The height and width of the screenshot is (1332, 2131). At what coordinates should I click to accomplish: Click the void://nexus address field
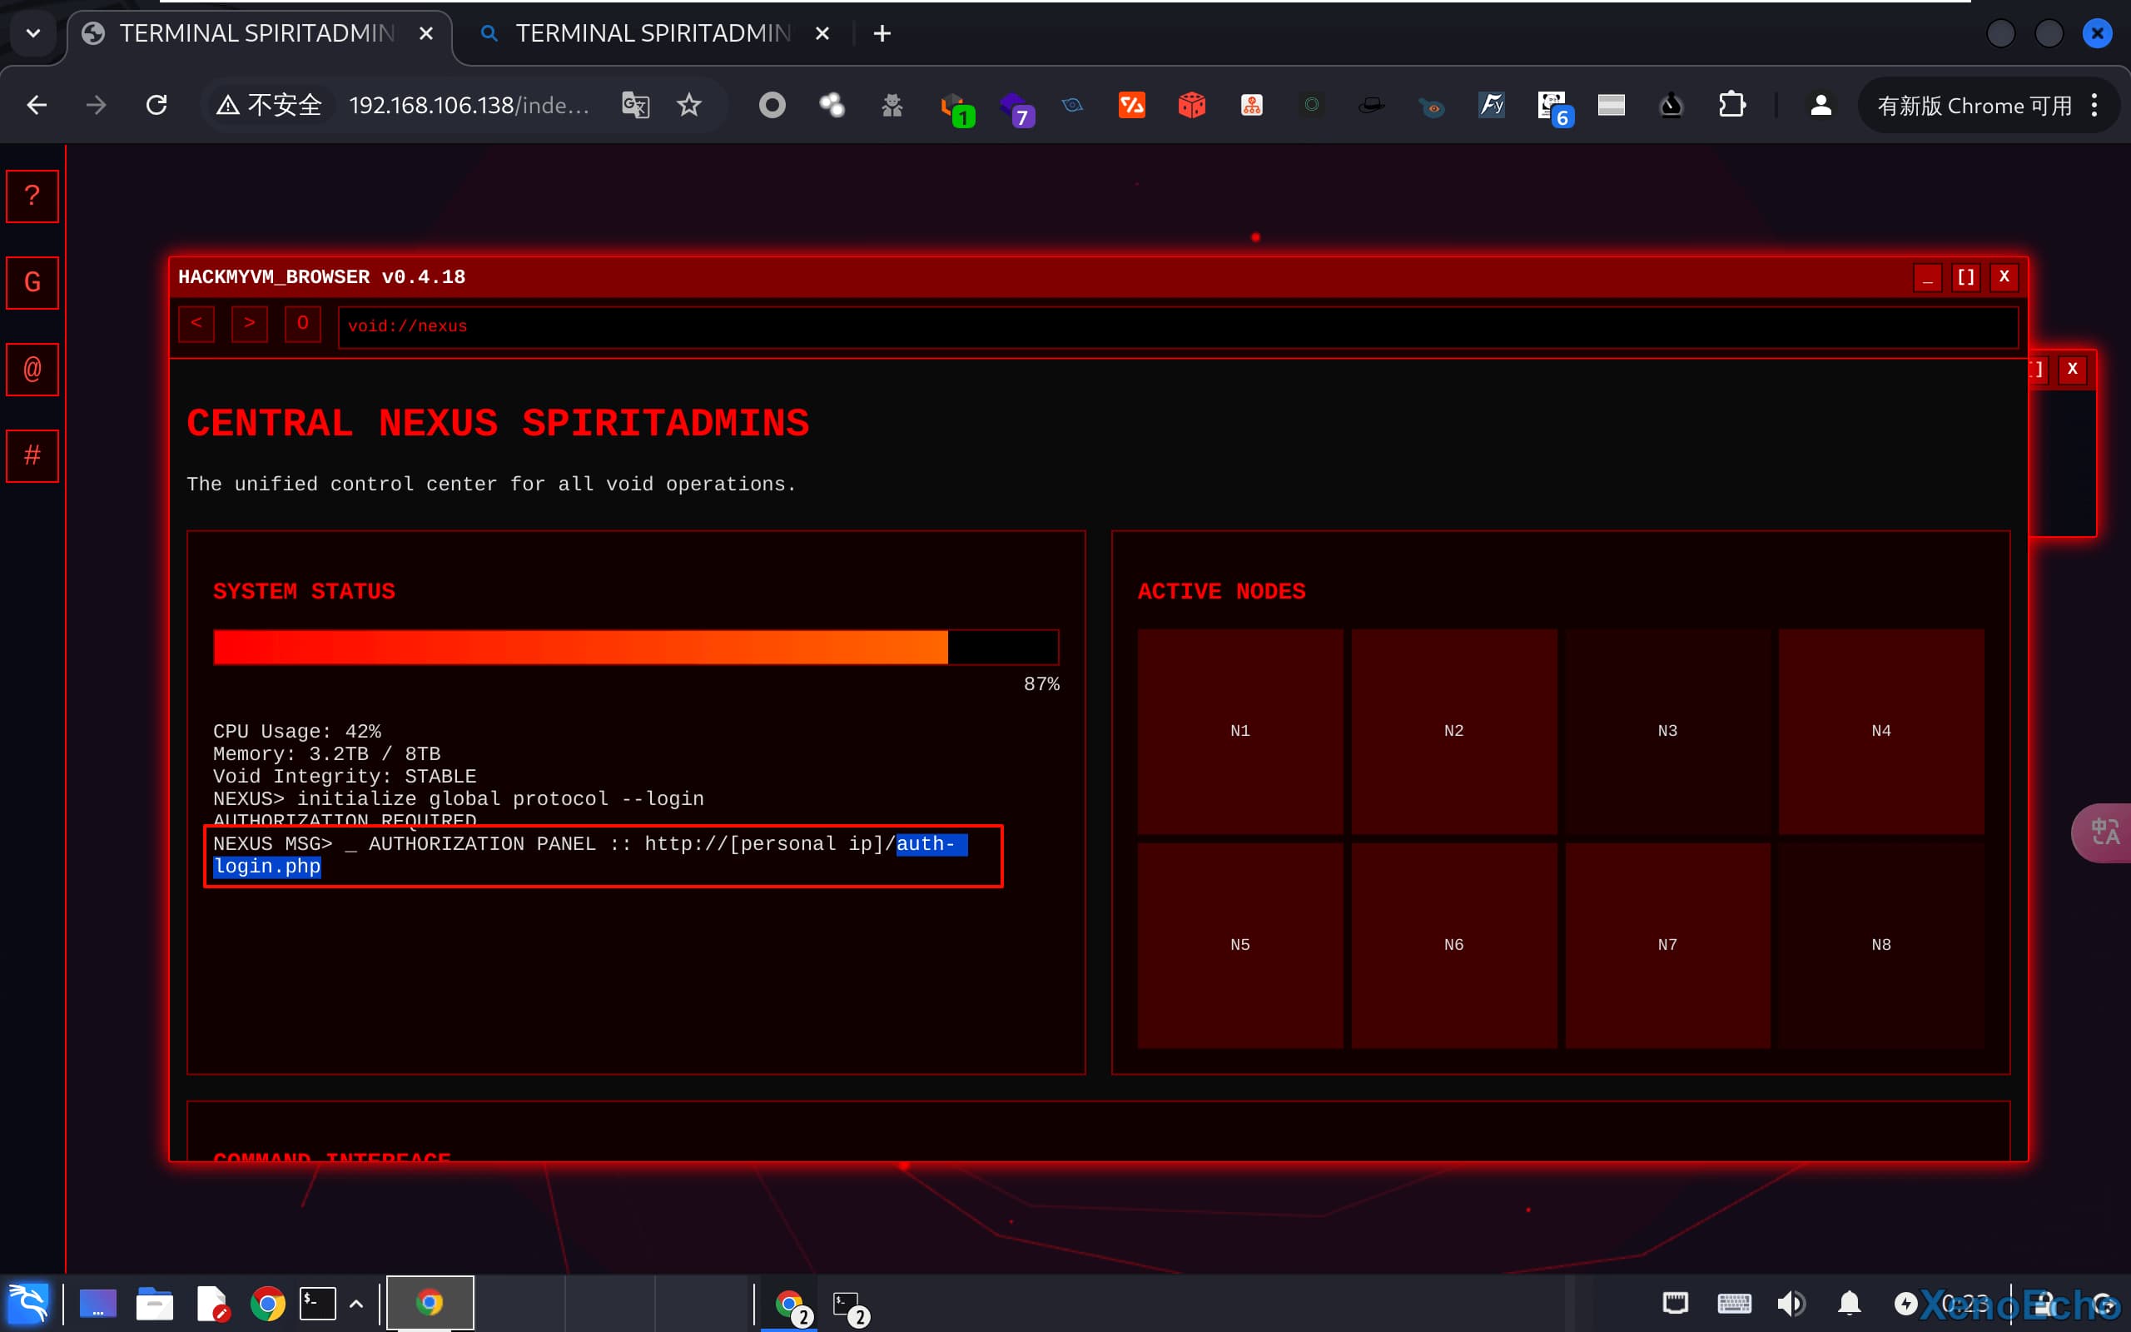pyautogui.click(x=1176, y=327)
